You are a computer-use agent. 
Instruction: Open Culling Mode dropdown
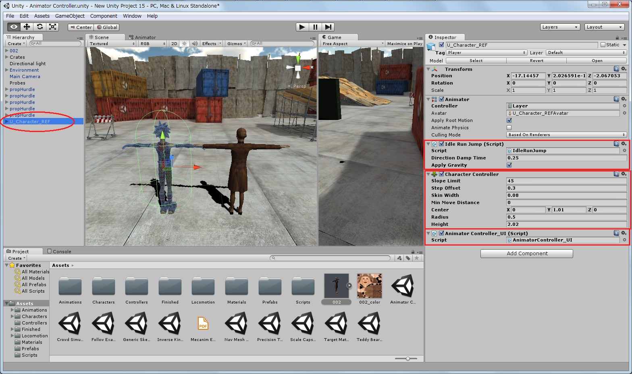pos(566,135)
